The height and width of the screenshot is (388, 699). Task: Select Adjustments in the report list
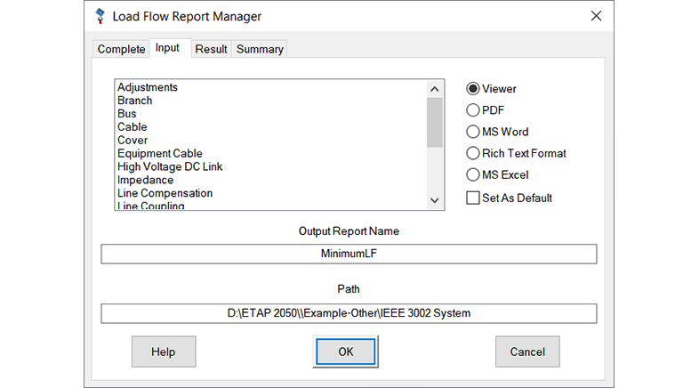148,87
